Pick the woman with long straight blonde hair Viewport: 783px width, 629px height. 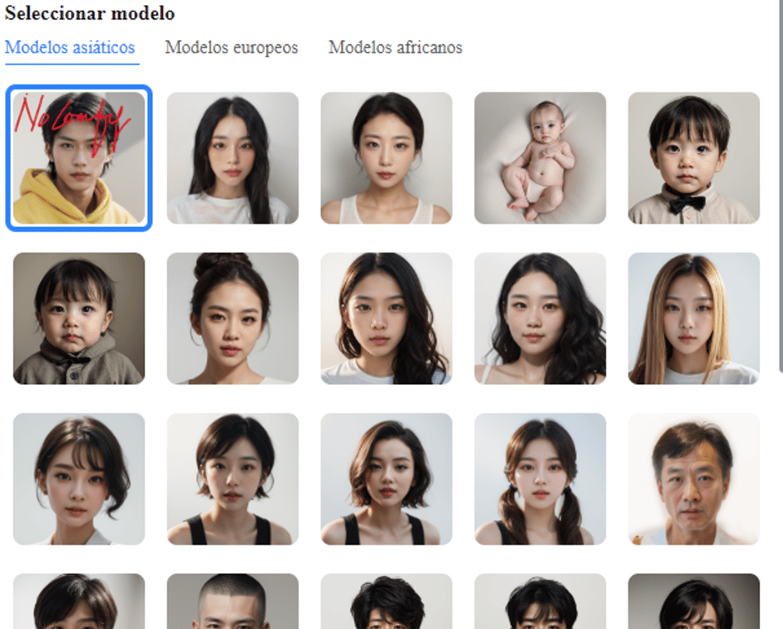click(x=694, y=319)
